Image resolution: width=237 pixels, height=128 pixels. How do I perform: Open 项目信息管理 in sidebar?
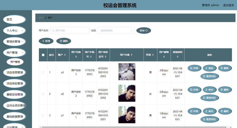point(14,72)
